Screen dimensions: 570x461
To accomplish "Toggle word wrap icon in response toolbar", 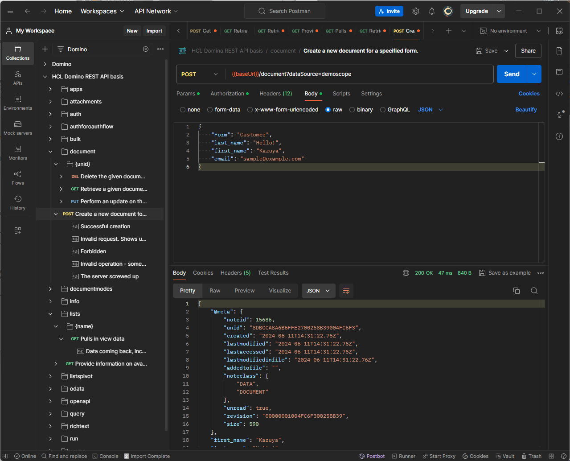I will (346, 291).
